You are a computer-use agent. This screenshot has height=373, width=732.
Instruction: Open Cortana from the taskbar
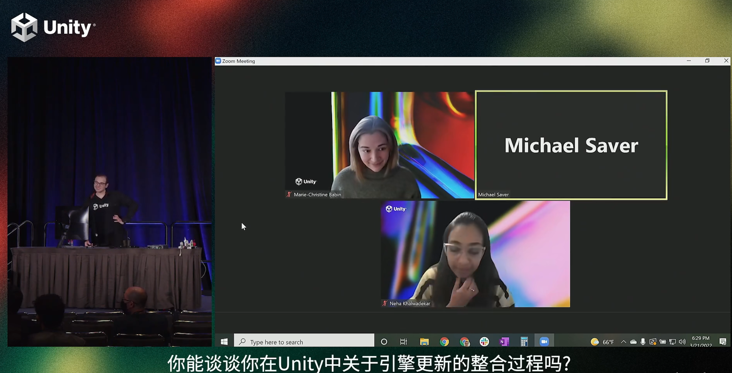point(384,342)
